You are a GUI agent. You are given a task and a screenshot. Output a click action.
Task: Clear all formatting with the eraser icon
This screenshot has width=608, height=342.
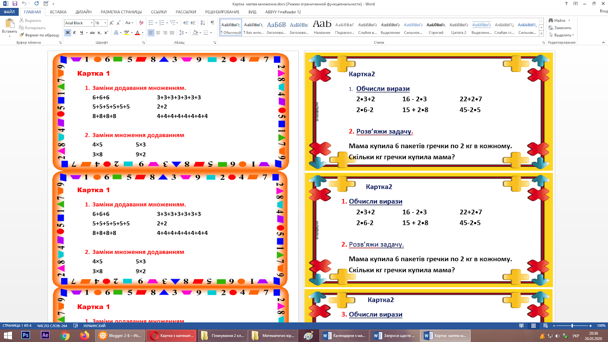tap(141, 23)
